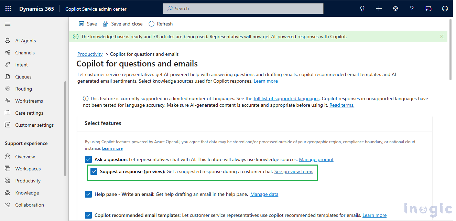Image resolution: width=456 pixels, height=221 pixels.
Task: Open Learn more link after knowledge sources
Action: (x=266, y=81)
